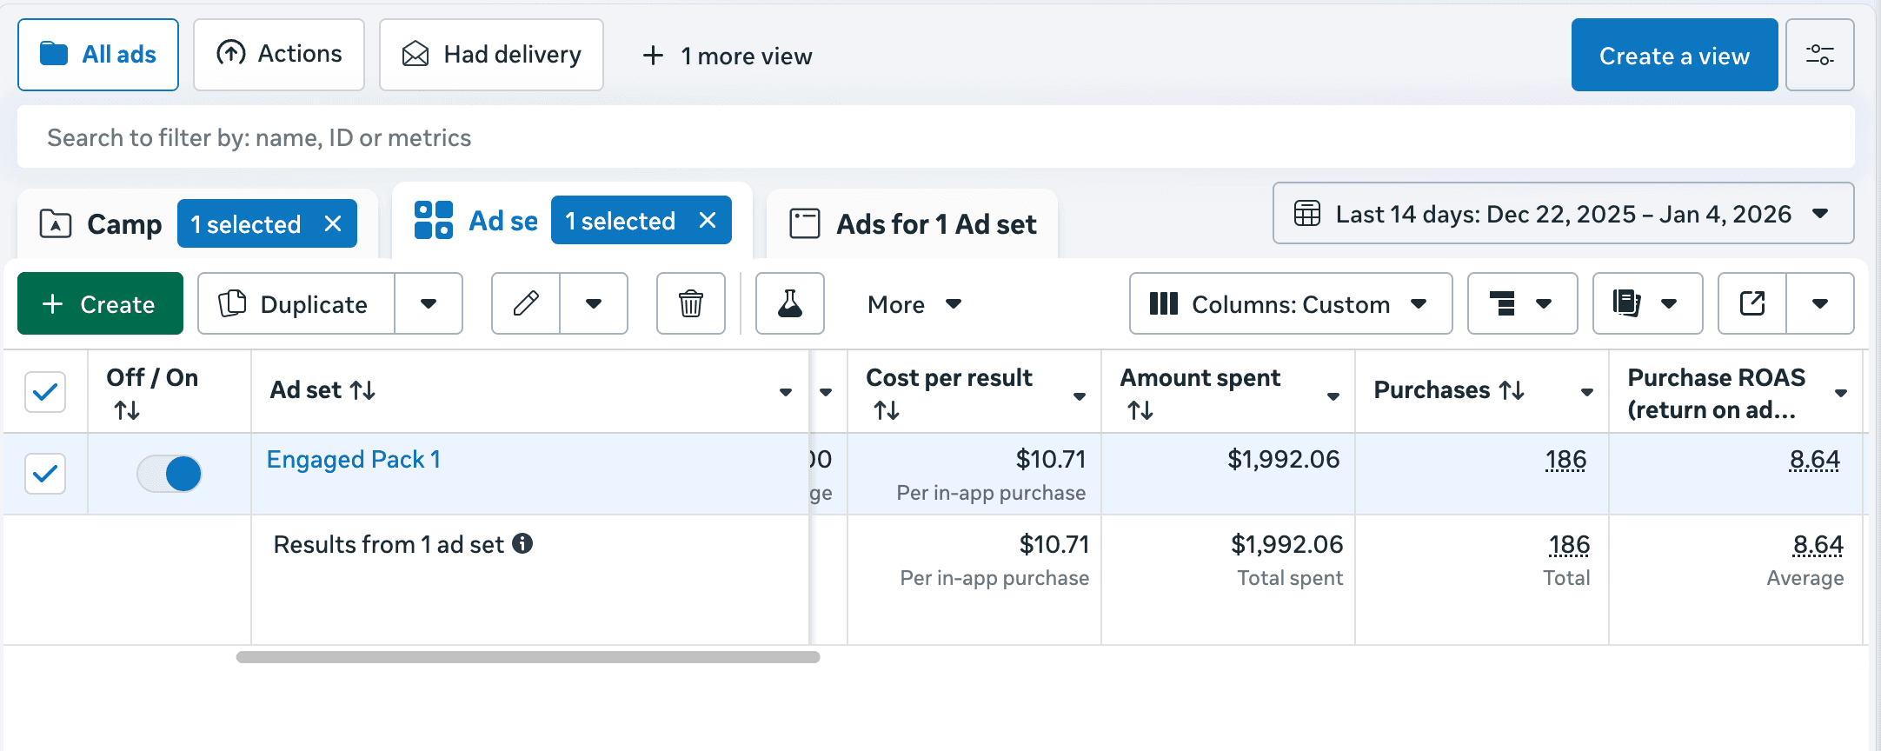Click the $1,992.06 Total spent value
Screen dimensions: 1881x751
click(1286, 544)
